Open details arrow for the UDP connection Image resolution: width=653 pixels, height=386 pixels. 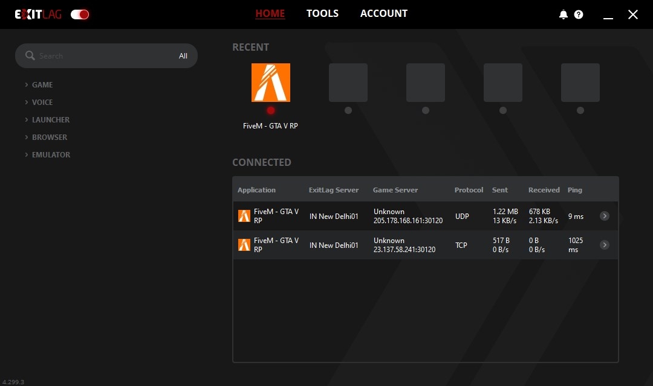coord(604,216)
